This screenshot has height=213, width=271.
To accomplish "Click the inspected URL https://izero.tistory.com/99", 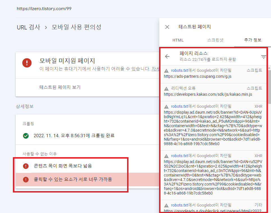I will [44, 9].
